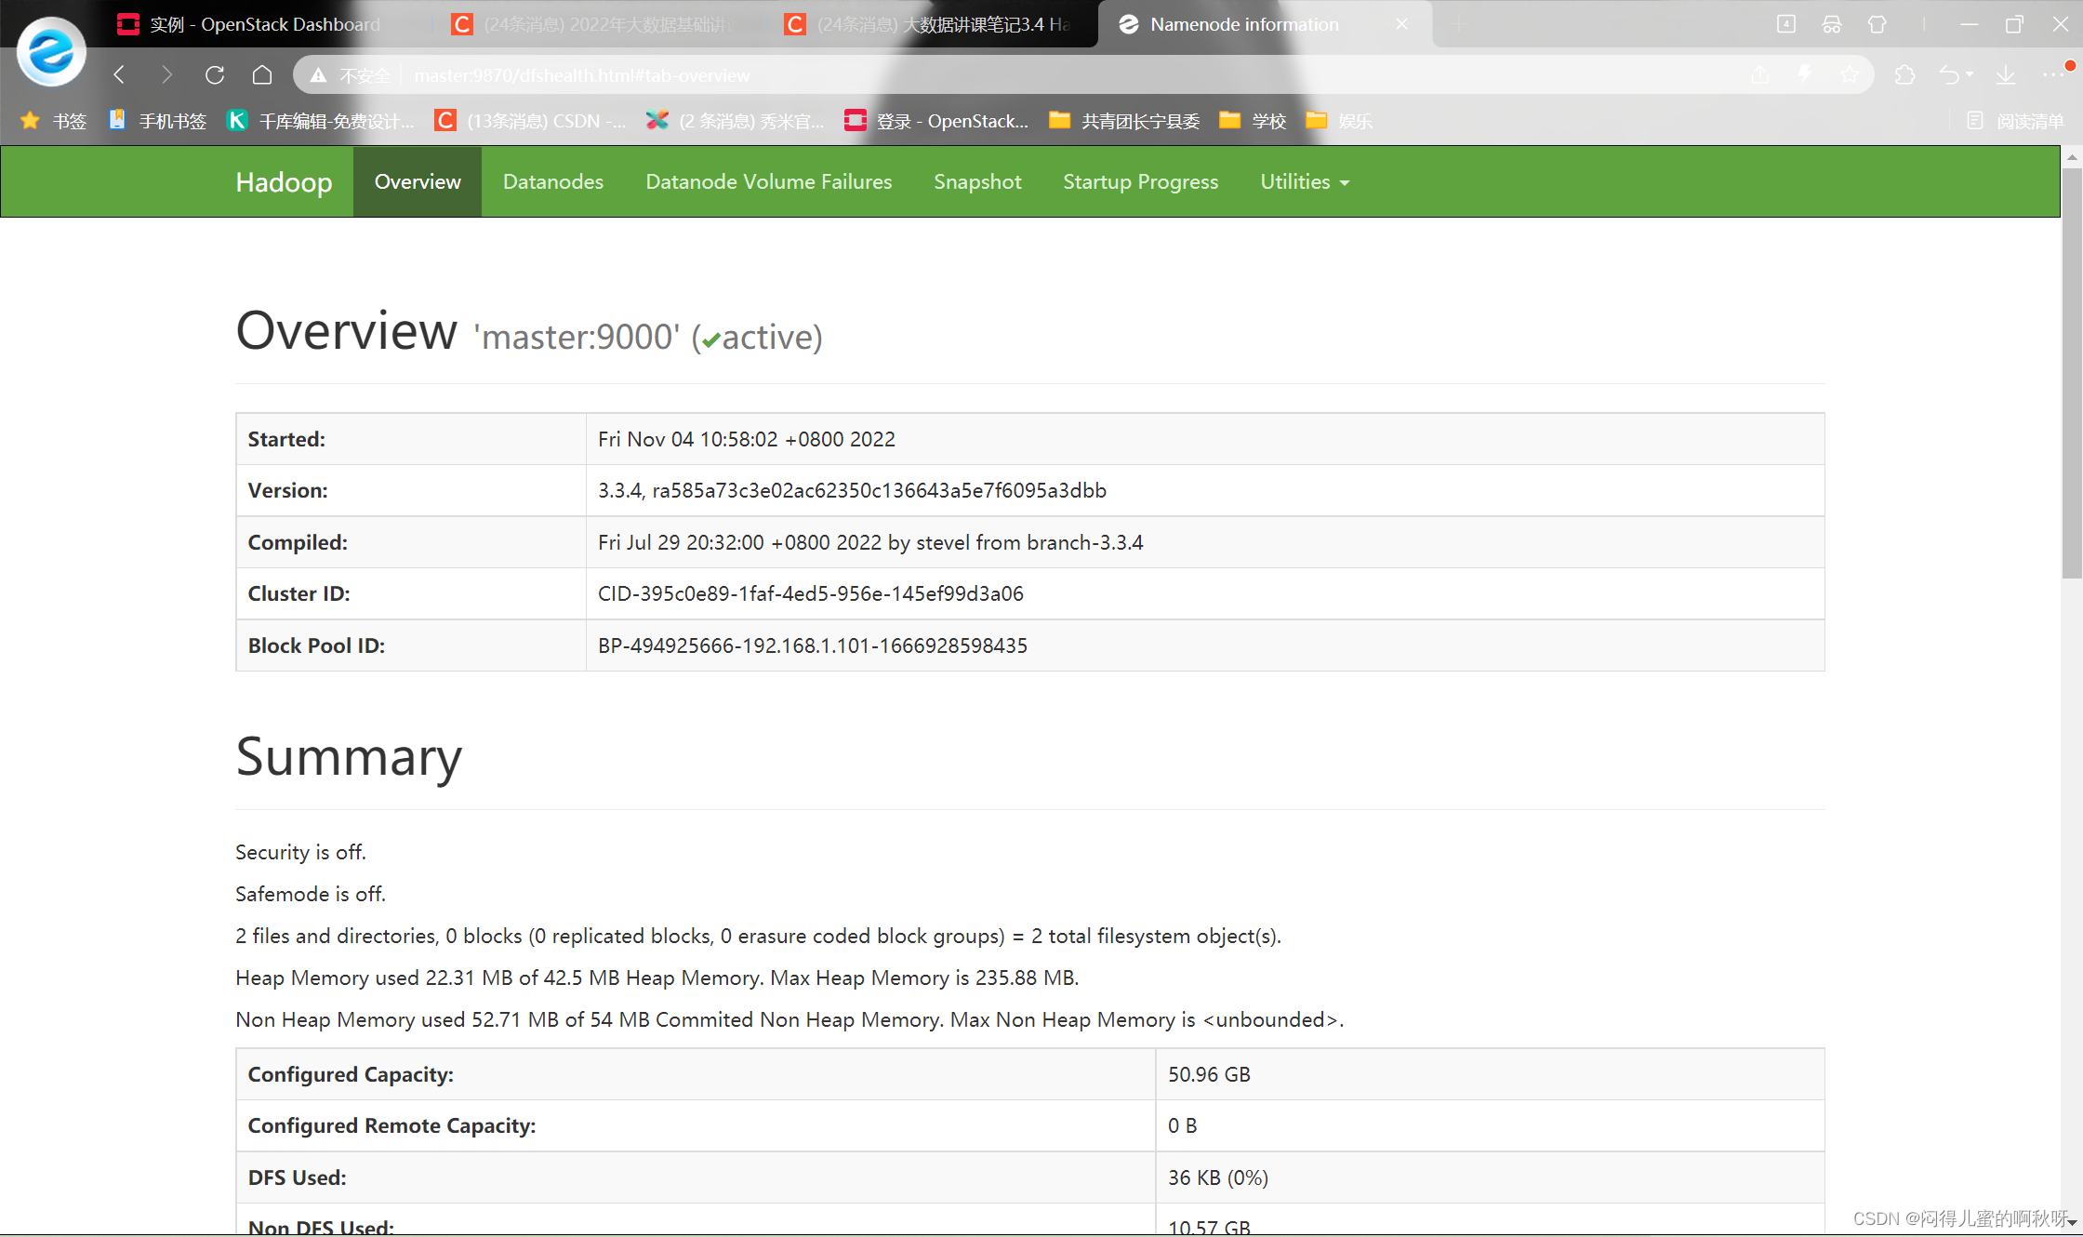Click the back navigation arrow
The image size is (2083, 1237).
pos(119,75)
